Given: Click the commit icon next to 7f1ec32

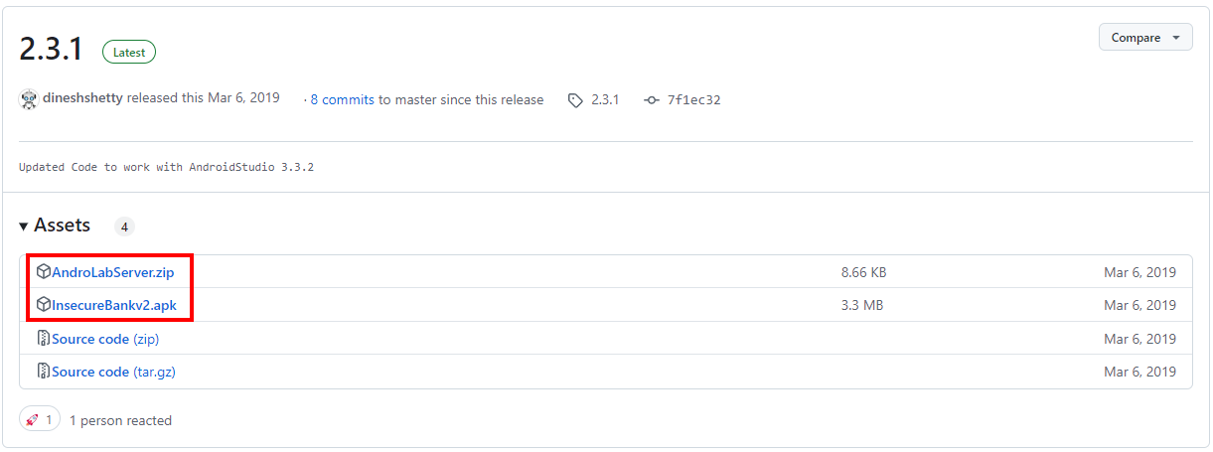Looking at the screenshot, I should [x=651, y=100].
